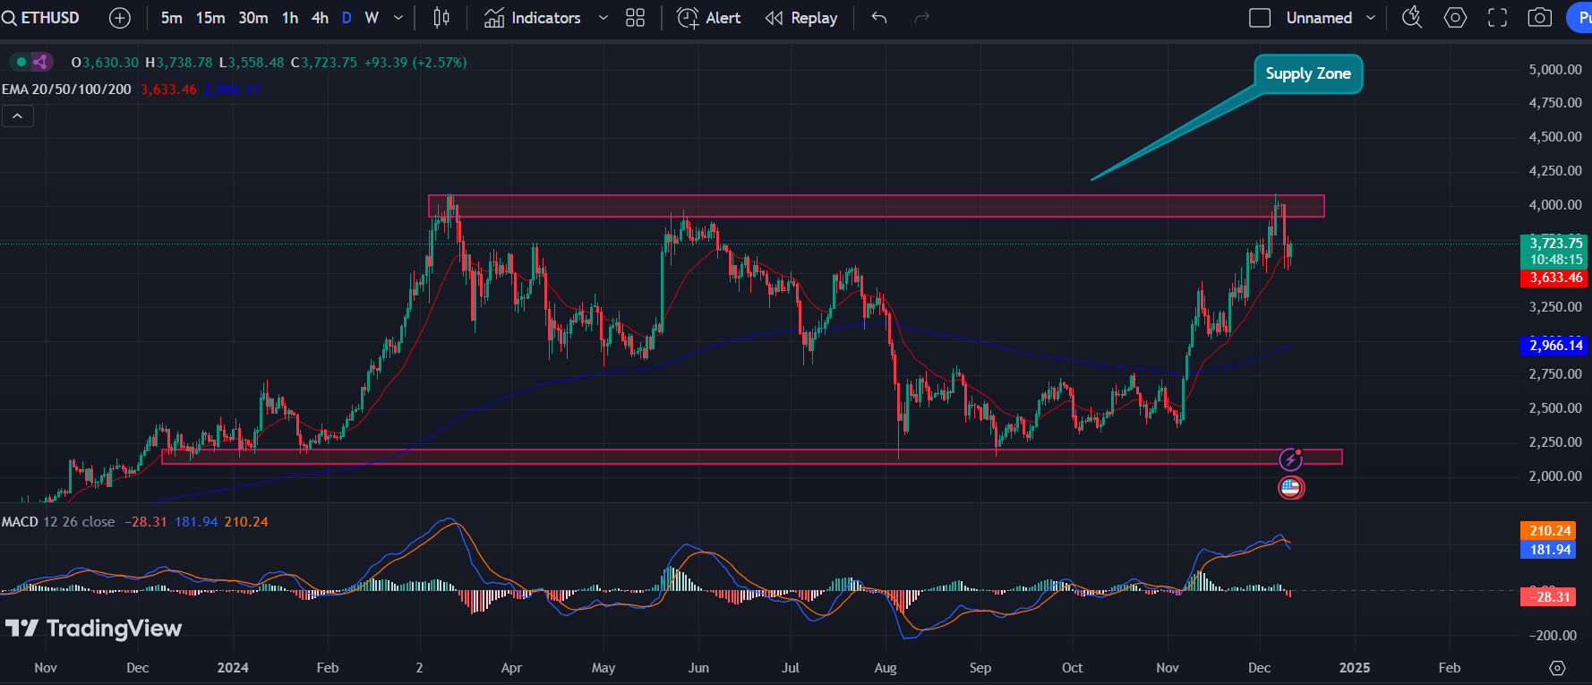Select the daily D timeframe
This screenshot has height=685, width=1592.
pyautogui.click(x=347, y=18)
